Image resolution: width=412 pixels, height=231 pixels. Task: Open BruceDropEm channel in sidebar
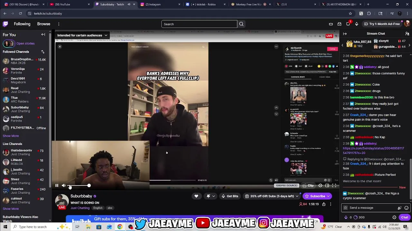coord(26,61)
